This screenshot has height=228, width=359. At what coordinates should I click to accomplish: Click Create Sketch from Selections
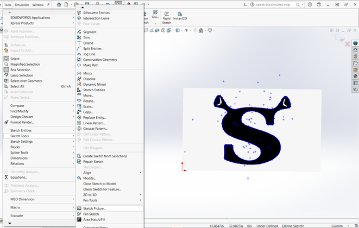[x=110, y=156]
